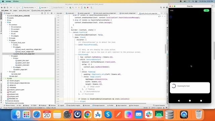Click the red Stop button icon
Screen dimensions: 215x121
click(88, 7)
